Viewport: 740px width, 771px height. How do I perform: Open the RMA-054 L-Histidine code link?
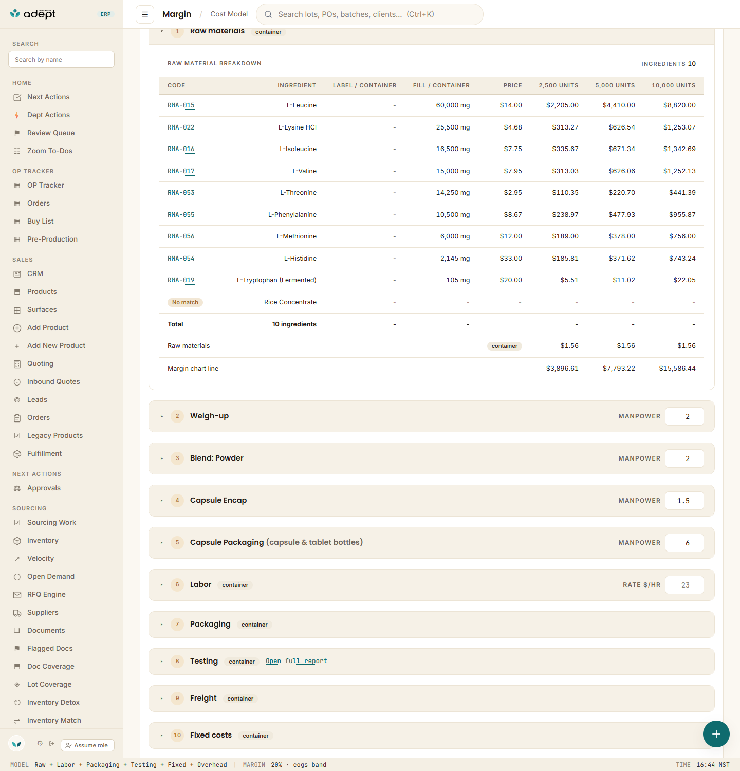tap(181, 259)
